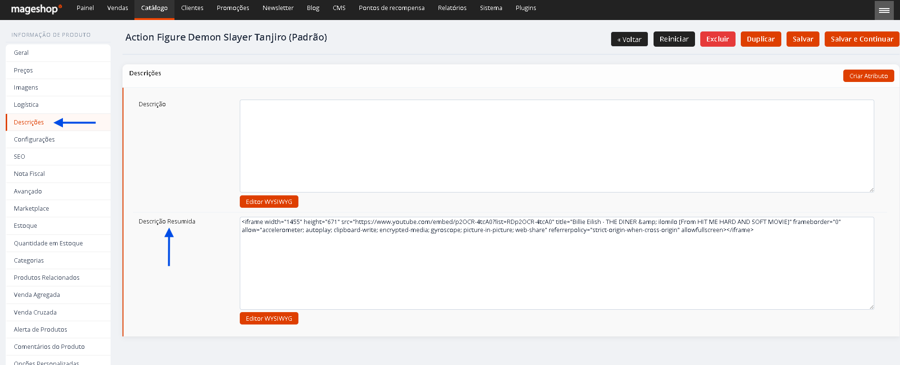Screen dimensions: 900x365
Task: Click the Reiniciar button
Action: 674,39
